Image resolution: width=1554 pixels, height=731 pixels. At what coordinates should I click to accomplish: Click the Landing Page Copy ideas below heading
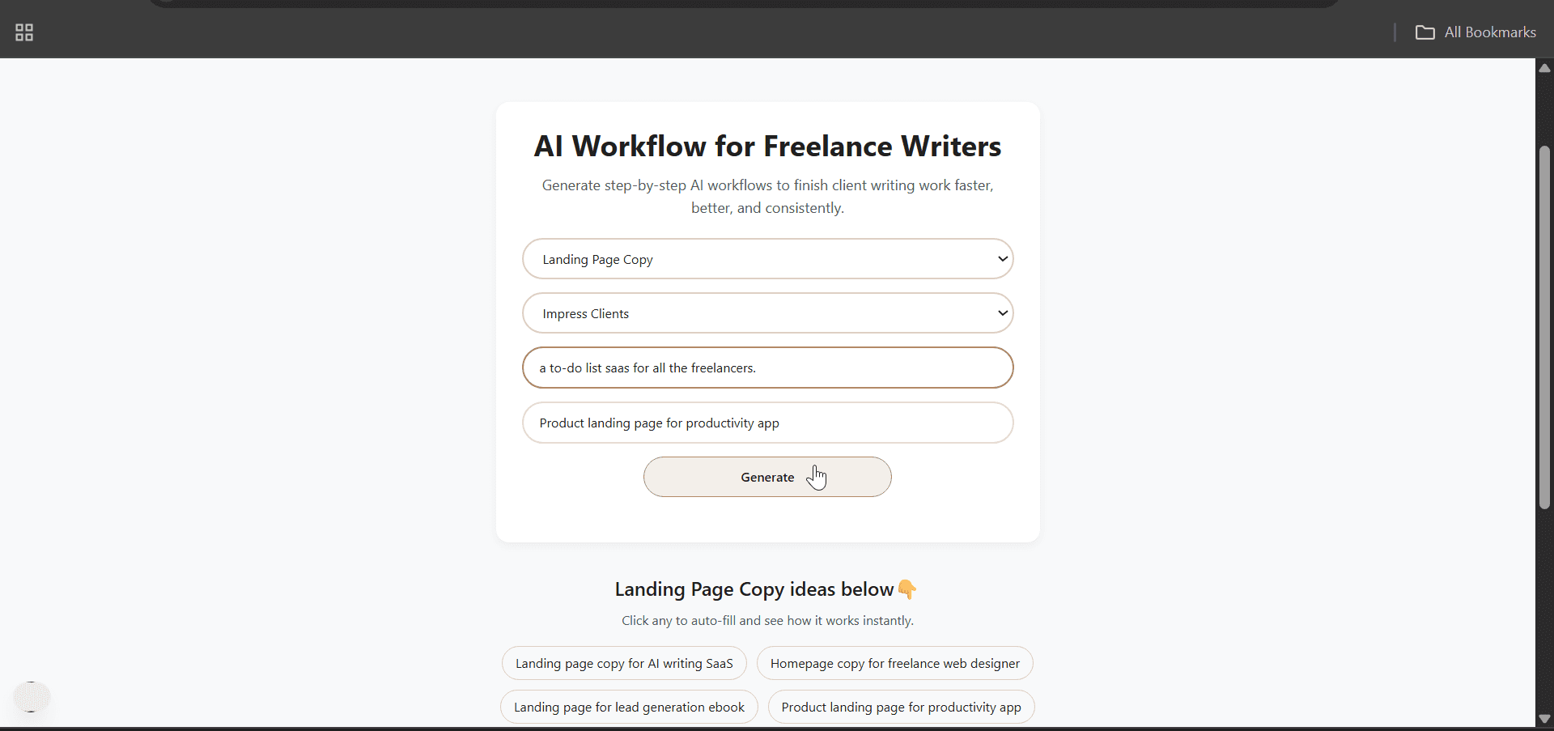(754, 589)
